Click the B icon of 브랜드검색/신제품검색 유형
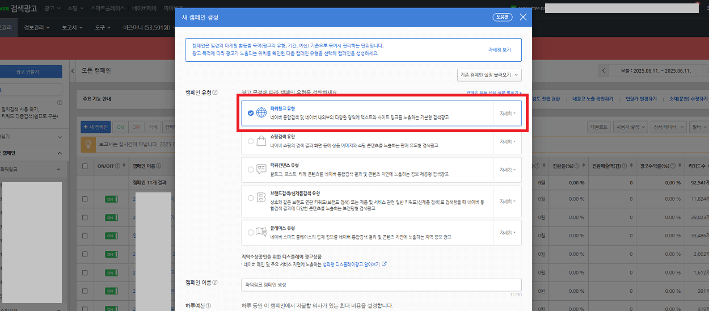Screen dimensions: 709x311 261,198
